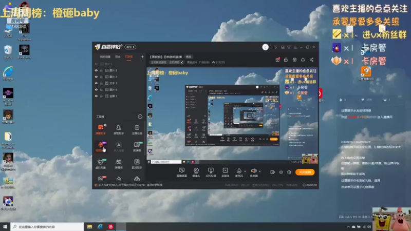Expand the speaker options arrow
Screen dimensions: 411x231
point(260,171)
